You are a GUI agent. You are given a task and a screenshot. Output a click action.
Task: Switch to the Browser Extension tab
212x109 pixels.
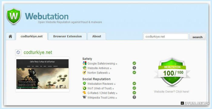click(67, 36)
